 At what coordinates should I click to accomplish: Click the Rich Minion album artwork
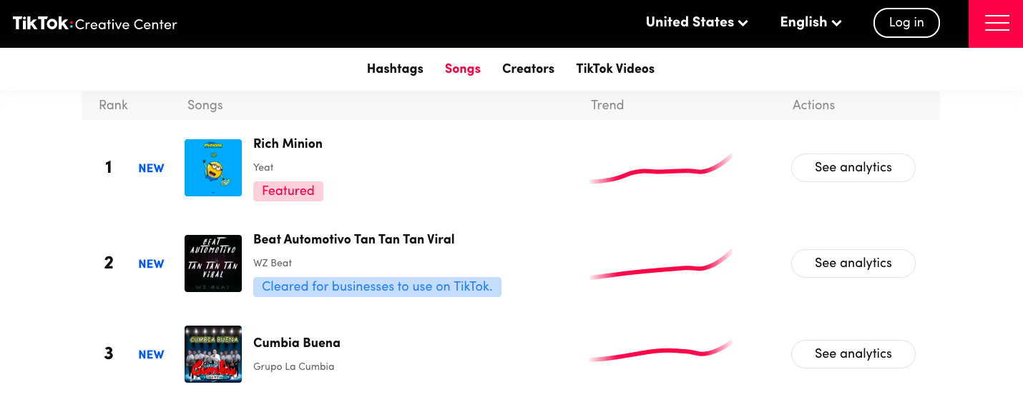(x=212, y=167)
